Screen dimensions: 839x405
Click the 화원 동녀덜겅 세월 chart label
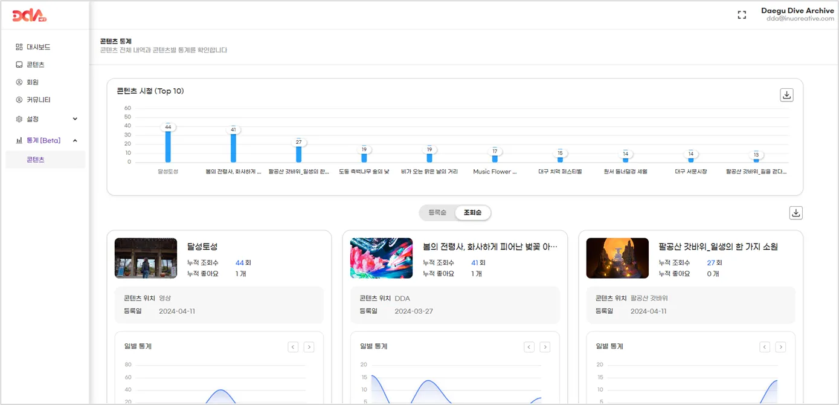pyautogui.click(x=625, y=172)
